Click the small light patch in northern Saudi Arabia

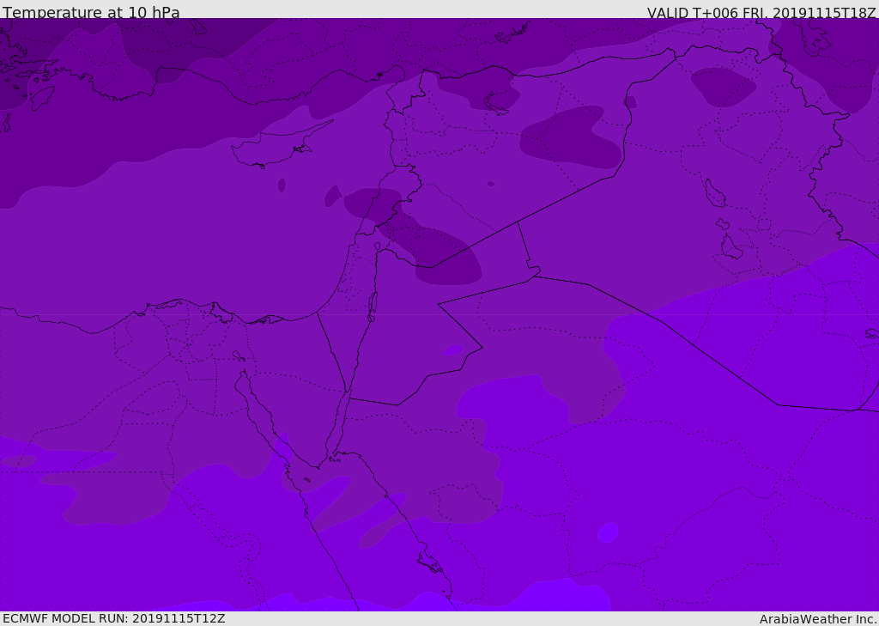(x=452, y=349)
